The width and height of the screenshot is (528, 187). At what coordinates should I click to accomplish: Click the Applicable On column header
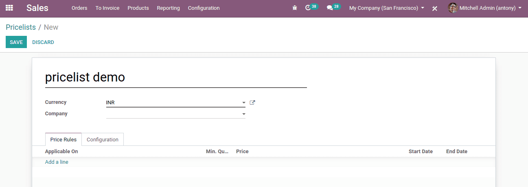[x=61, y=151]
